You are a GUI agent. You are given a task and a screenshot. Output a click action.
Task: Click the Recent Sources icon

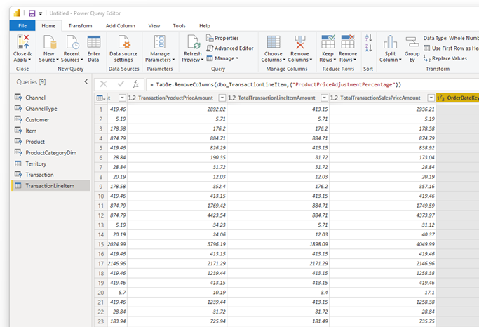pos(72,42)
